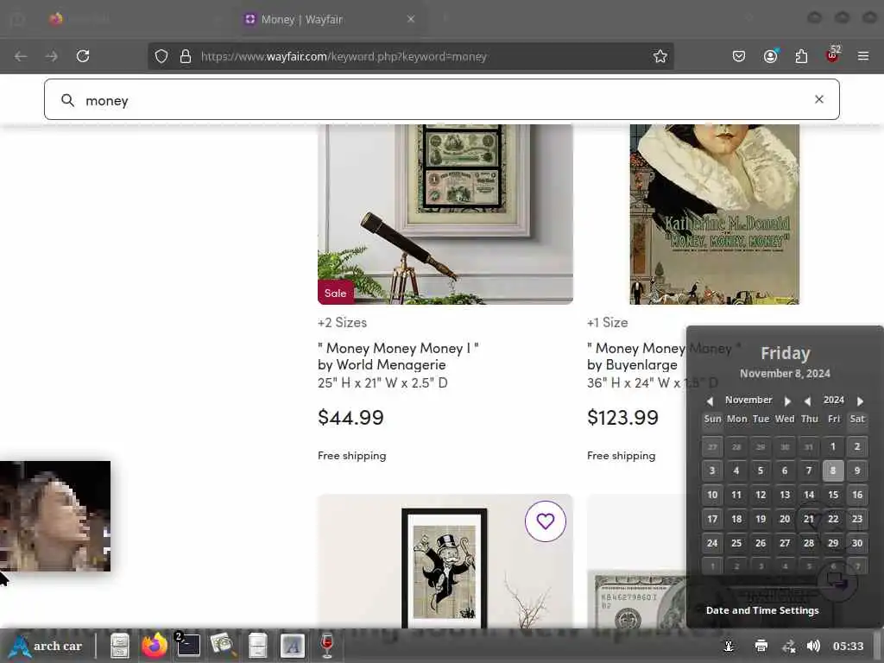Go to next month after November
884x663 pixels.
(x=787, y=401)
